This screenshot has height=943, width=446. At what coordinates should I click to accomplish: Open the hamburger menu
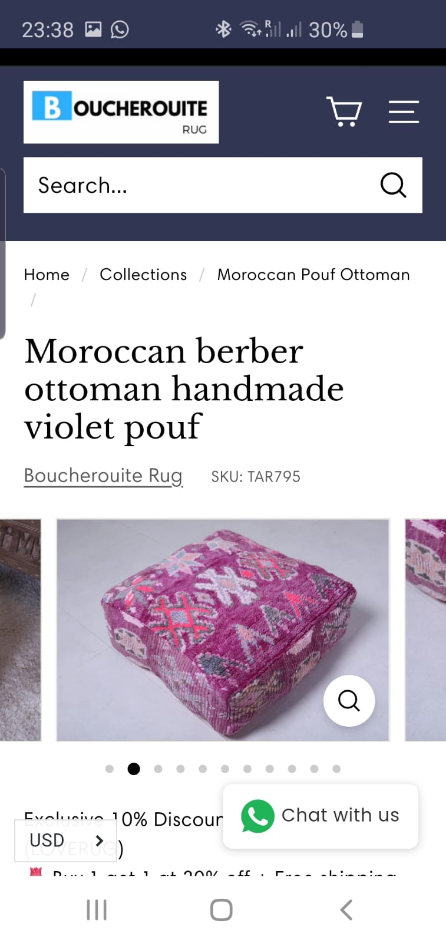pos(404,111)
